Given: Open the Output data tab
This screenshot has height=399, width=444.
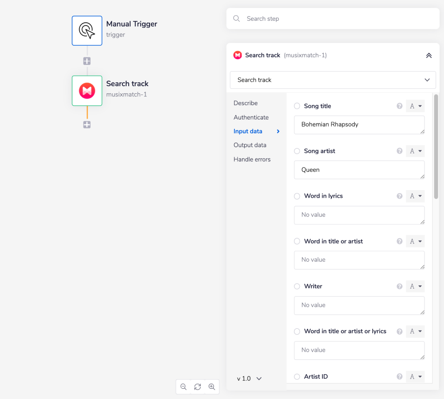Looking at the screenshot, I should [x=250, y=145].
